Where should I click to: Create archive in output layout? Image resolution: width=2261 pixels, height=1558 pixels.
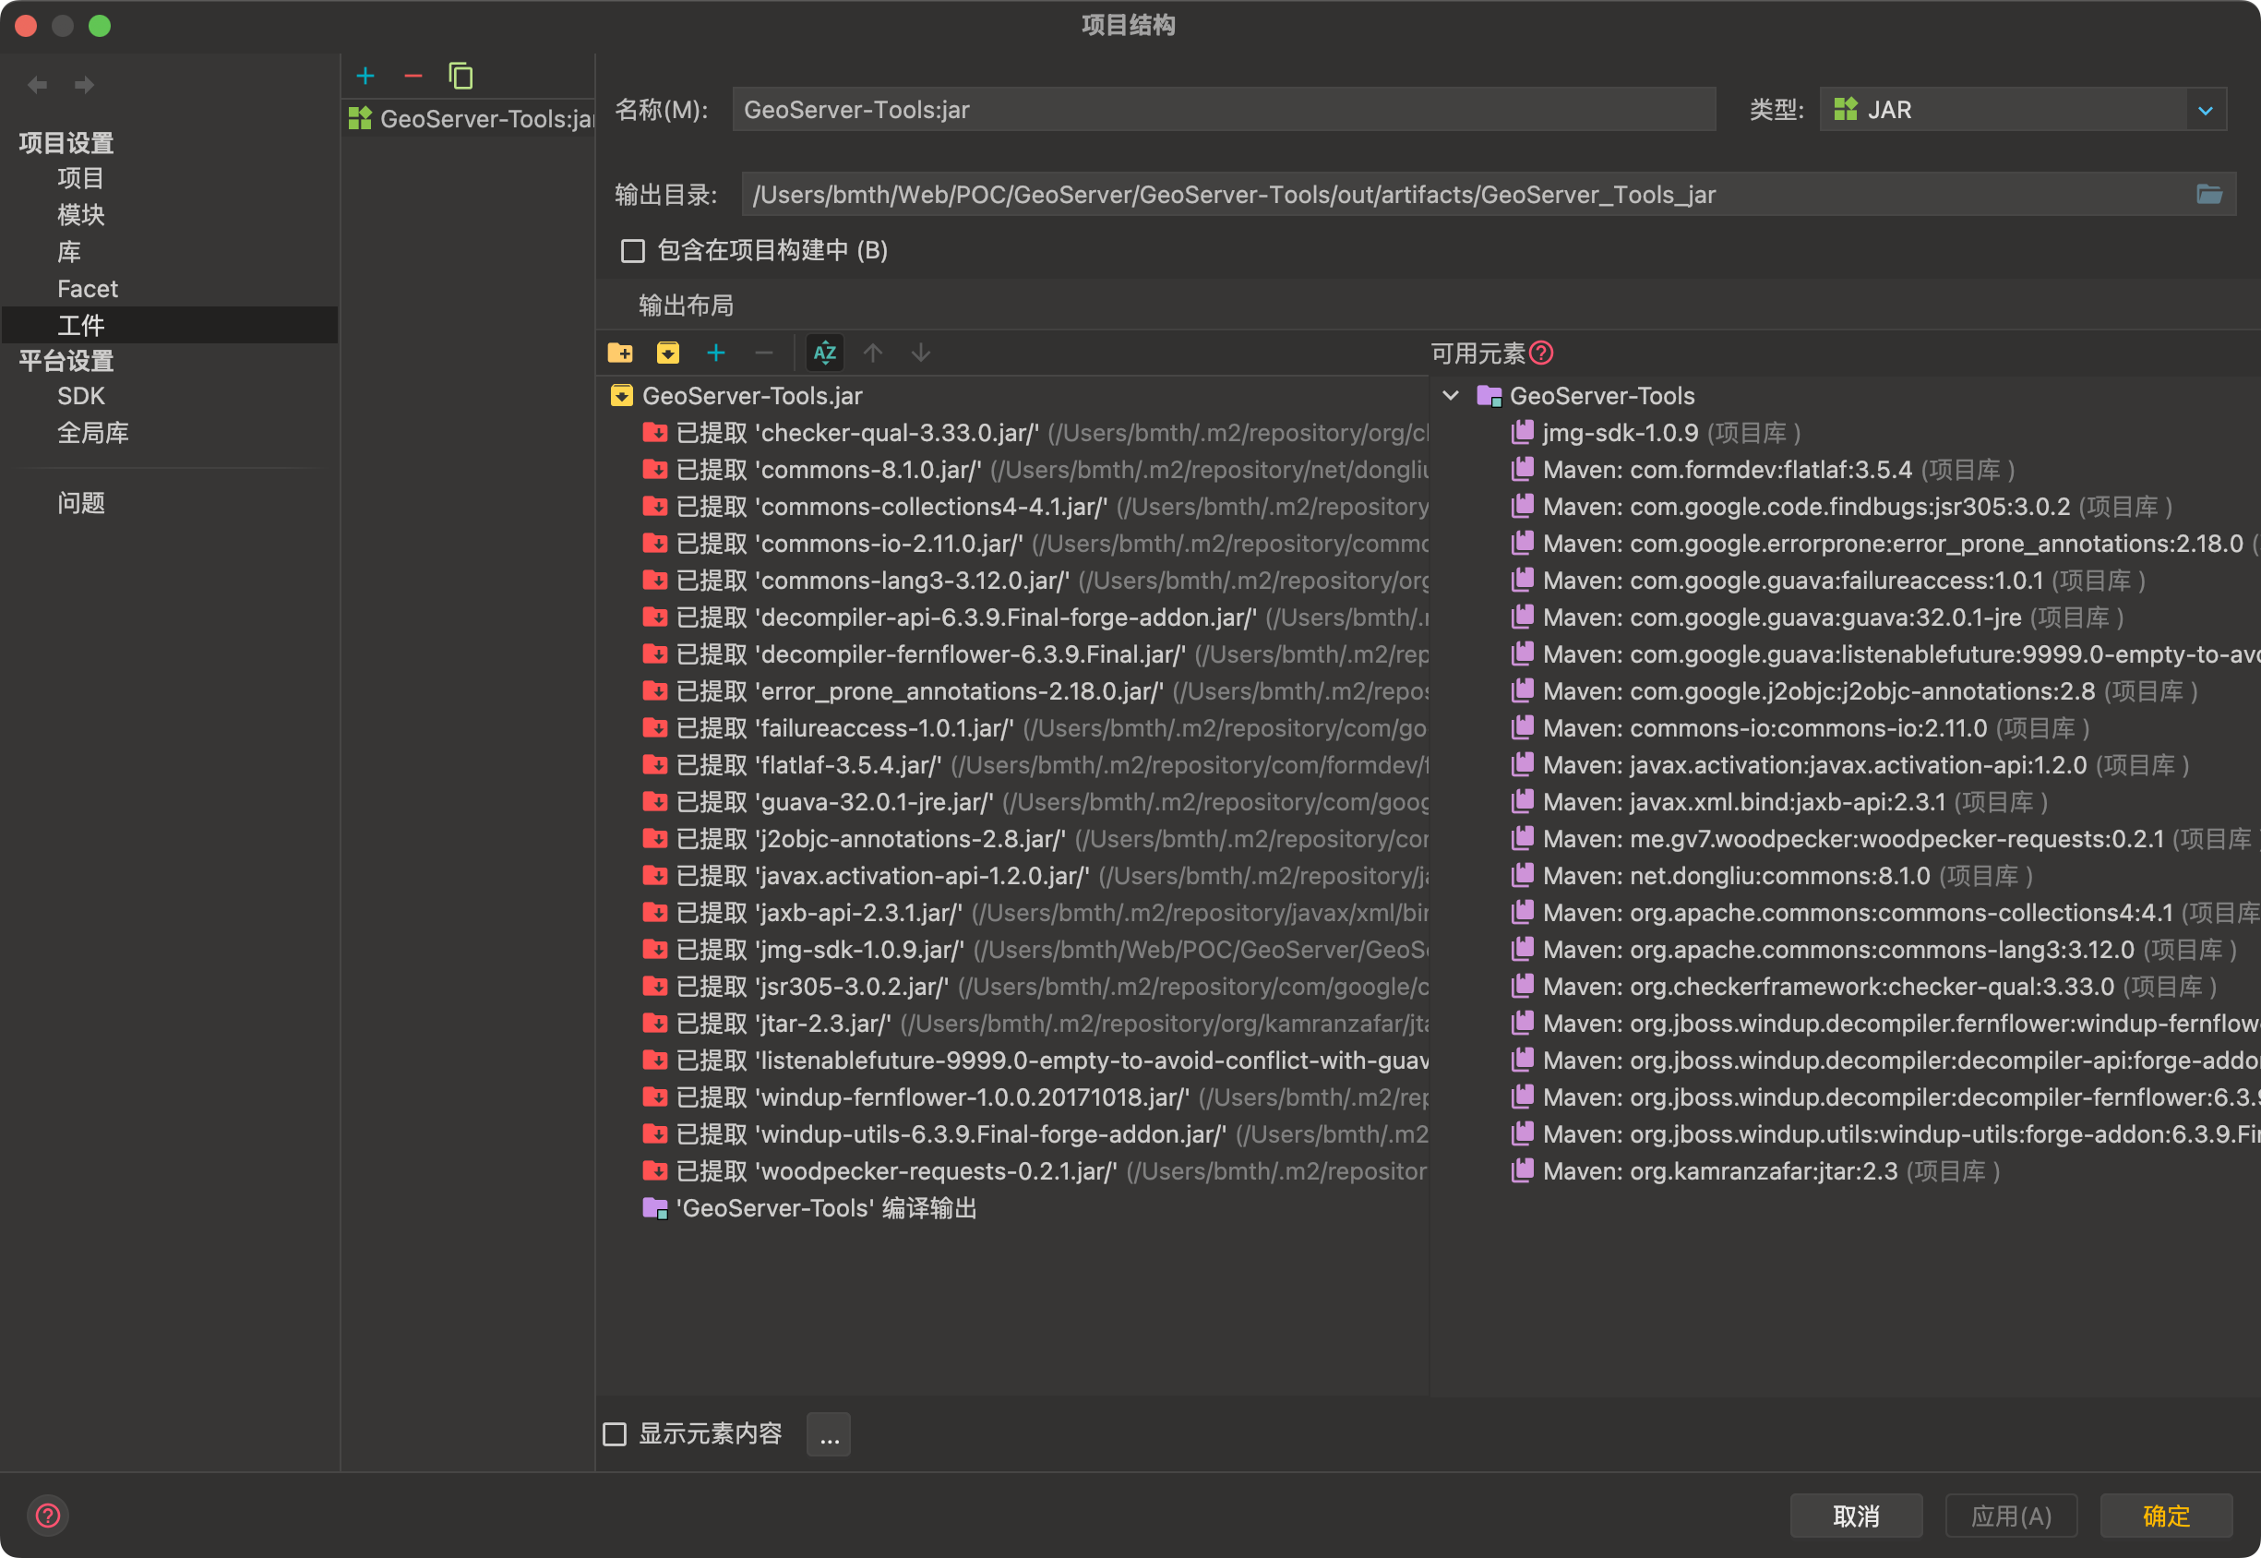(x=668, y=354)
